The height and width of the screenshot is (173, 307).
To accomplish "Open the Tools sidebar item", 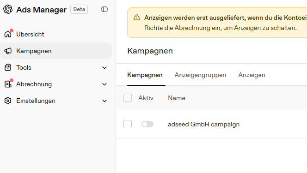I will tap(56, 67).
